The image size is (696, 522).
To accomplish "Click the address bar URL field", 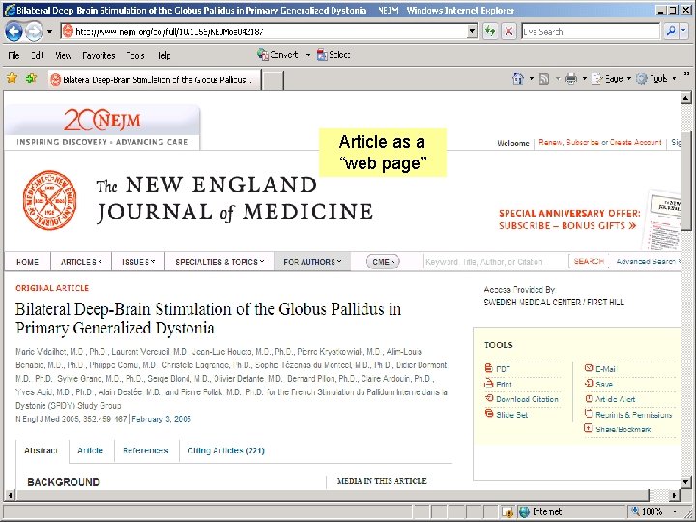I will (x=264, y=31).
